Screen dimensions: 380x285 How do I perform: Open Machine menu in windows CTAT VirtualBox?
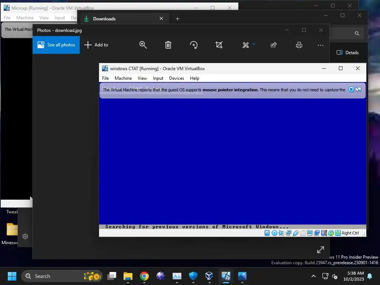[123, 78]
